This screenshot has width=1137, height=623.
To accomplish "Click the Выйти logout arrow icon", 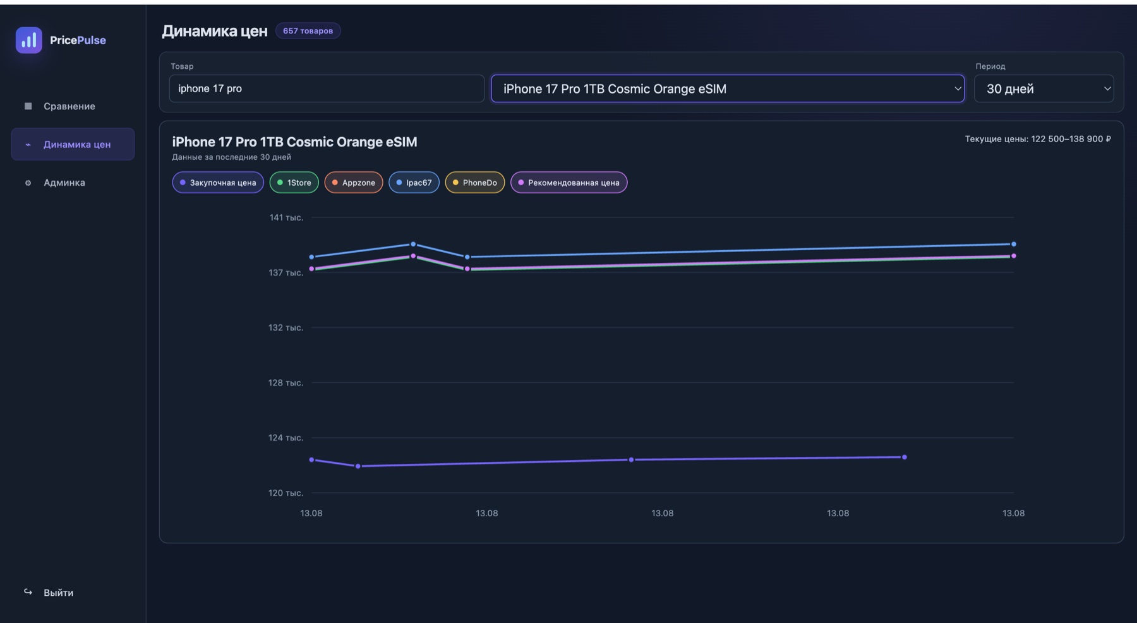I will pyautogui.click(x=28, y=592).
